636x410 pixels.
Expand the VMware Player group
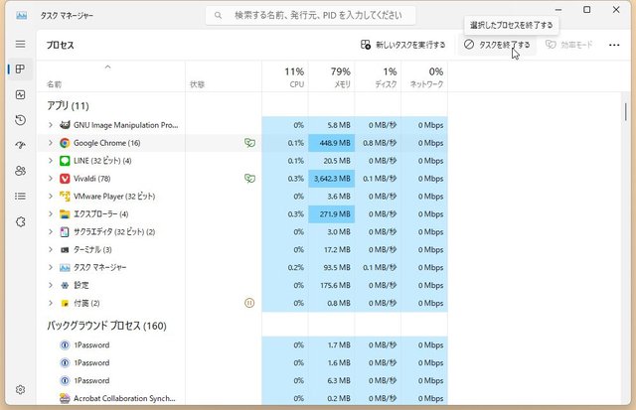[51, 197]
